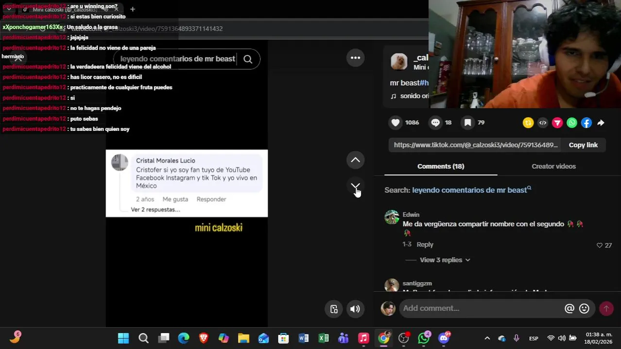
Task: Go to previous video with up arrow
Action: point(356,160)
